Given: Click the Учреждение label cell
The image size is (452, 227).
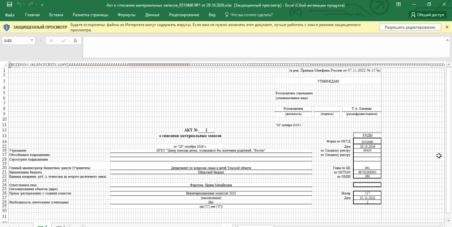Looking at the screenshot, I should (18, 151).
